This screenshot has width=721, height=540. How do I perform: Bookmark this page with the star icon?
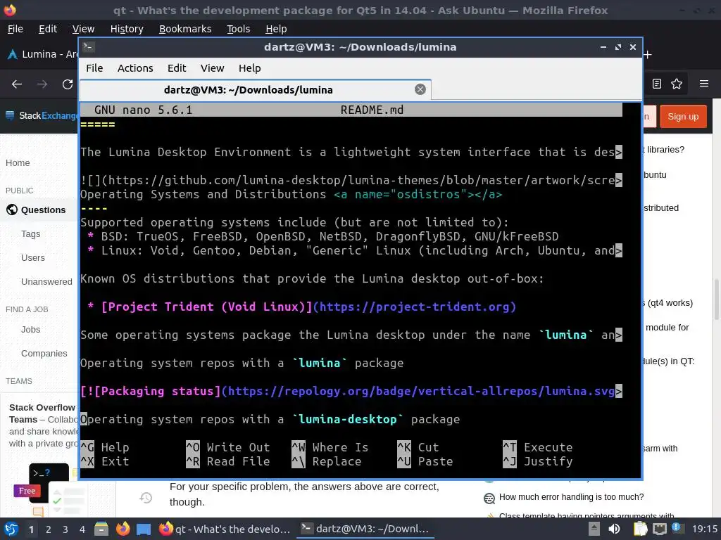(x=677, y=84)
